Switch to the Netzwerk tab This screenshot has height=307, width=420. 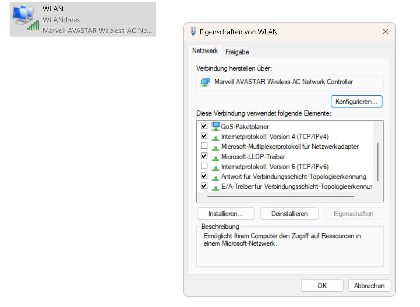point(205,51)
